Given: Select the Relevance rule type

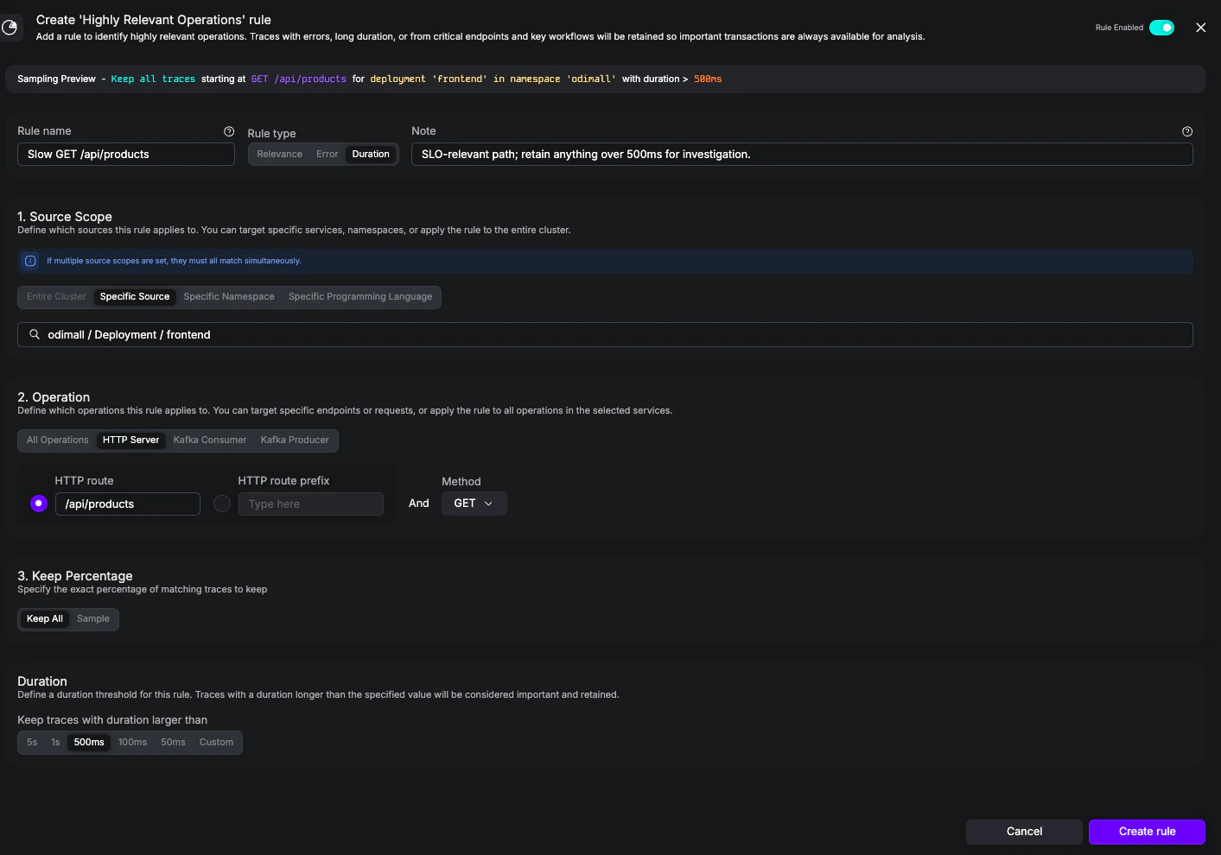Looking at the screenshot, I should click(x=279, y=155).
